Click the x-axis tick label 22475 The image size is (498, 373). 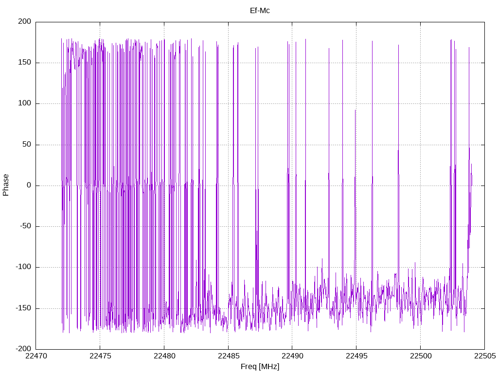[100, 356]
